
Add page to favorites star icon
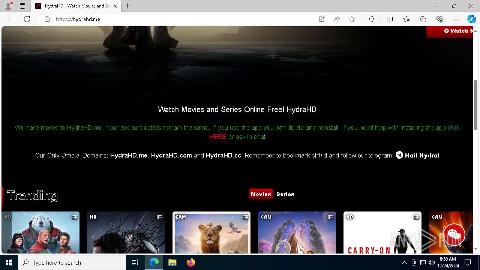352,19
